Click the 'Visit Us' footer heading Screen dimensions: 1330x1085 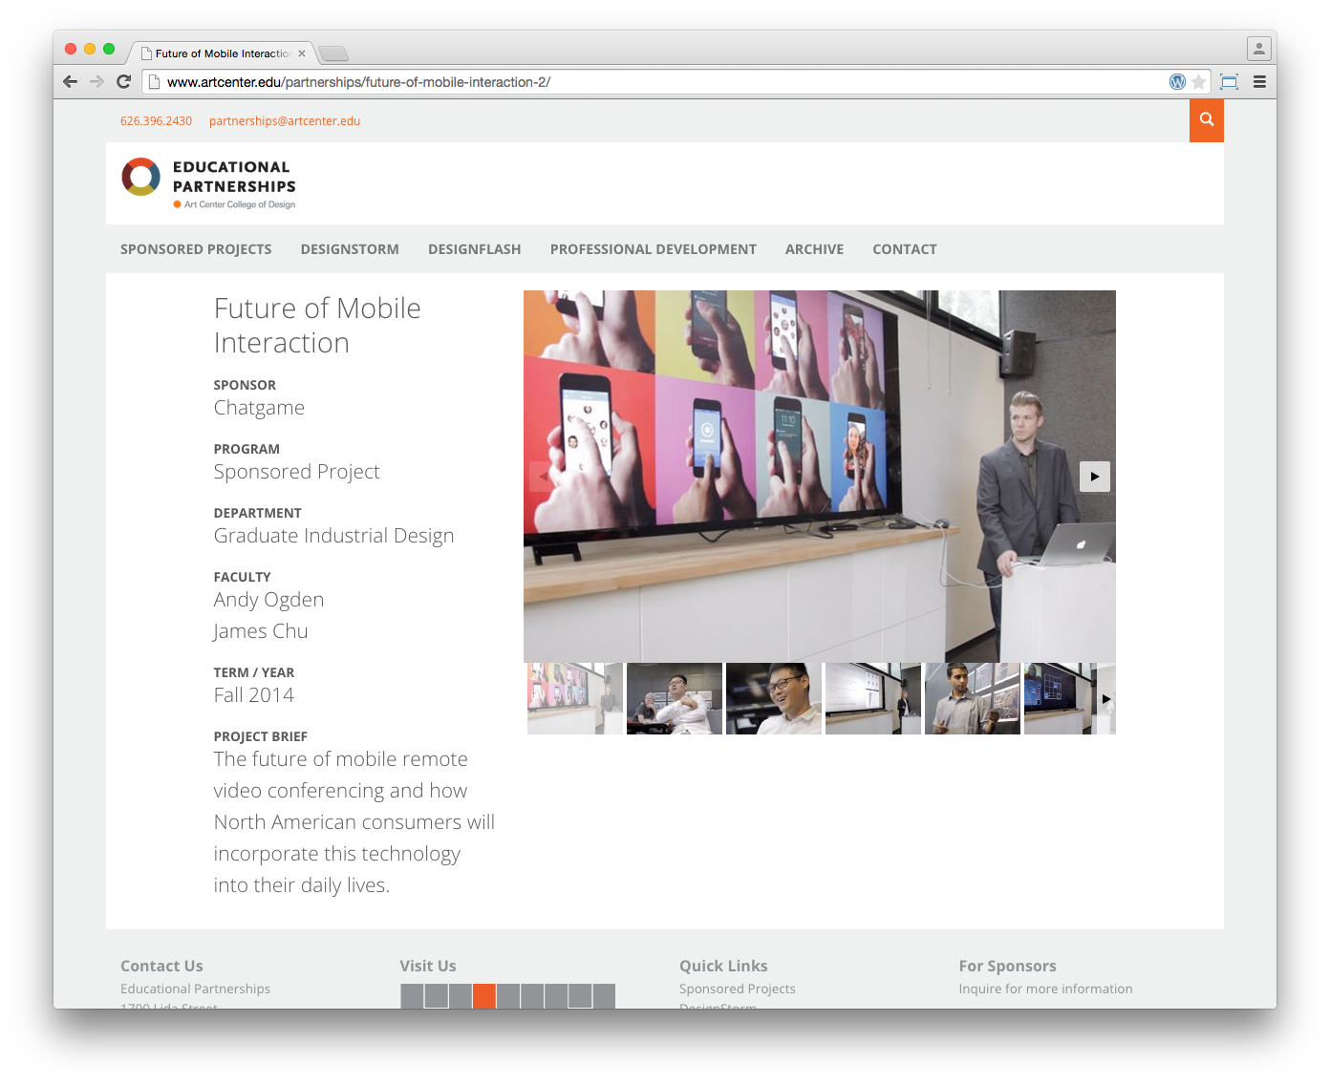click(428, 966)
